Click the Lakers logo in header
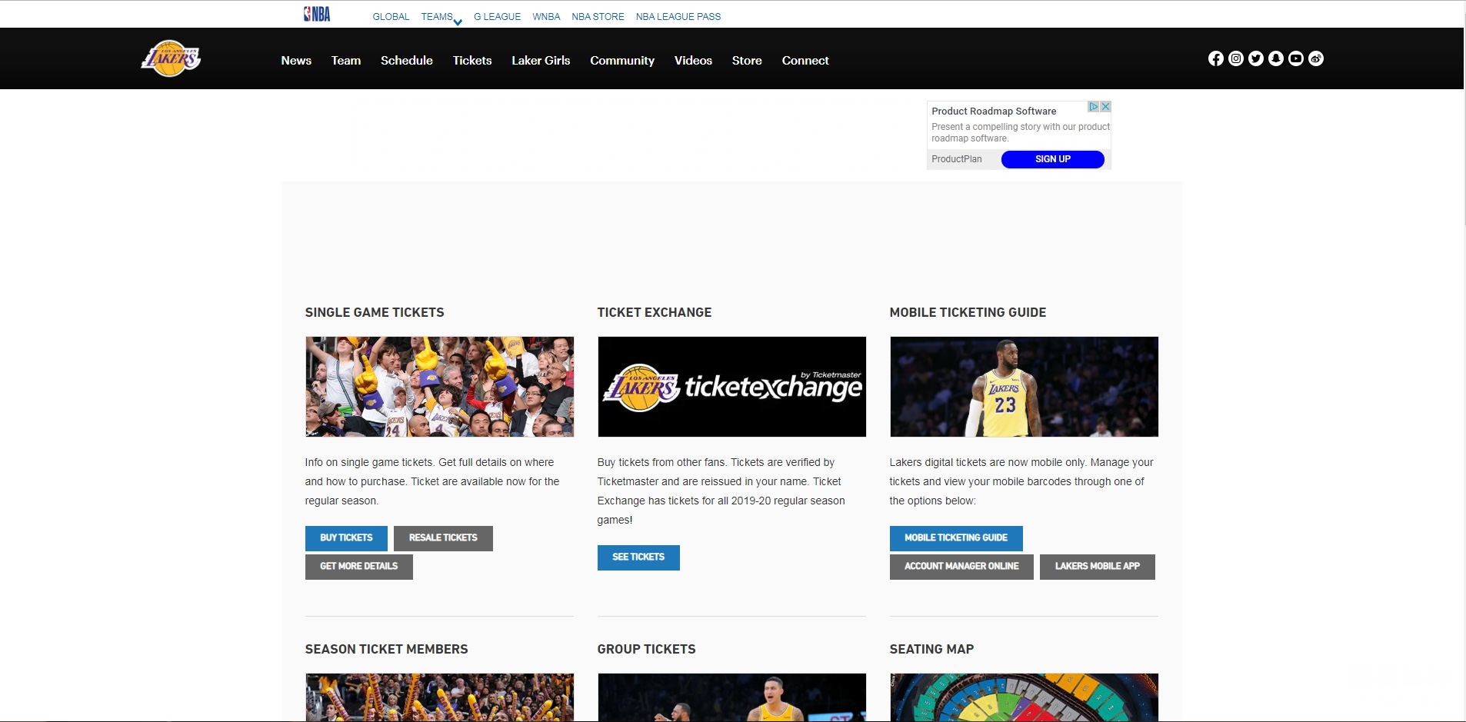 coord(171,58)
